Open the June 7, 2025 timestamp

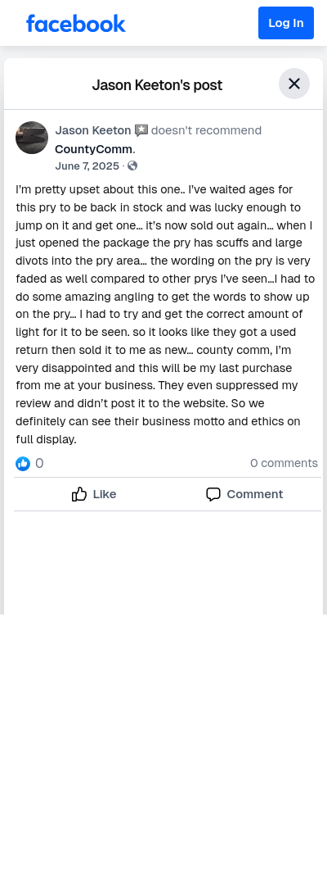[x=87, y=166]
